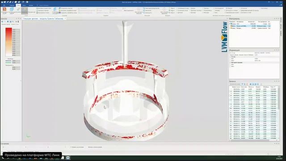Select row 20 in the Записи table
Viewport: 286px width, 161px height.
253,130
